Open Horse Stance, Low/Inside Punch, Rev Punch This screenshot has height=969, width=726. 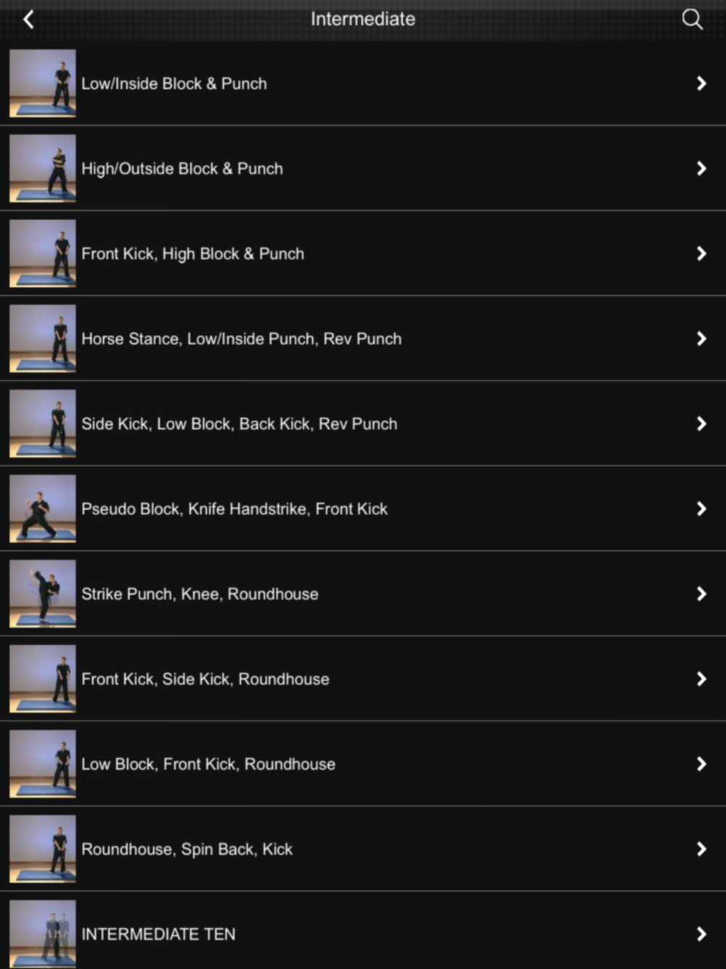(x=363, y=338)
